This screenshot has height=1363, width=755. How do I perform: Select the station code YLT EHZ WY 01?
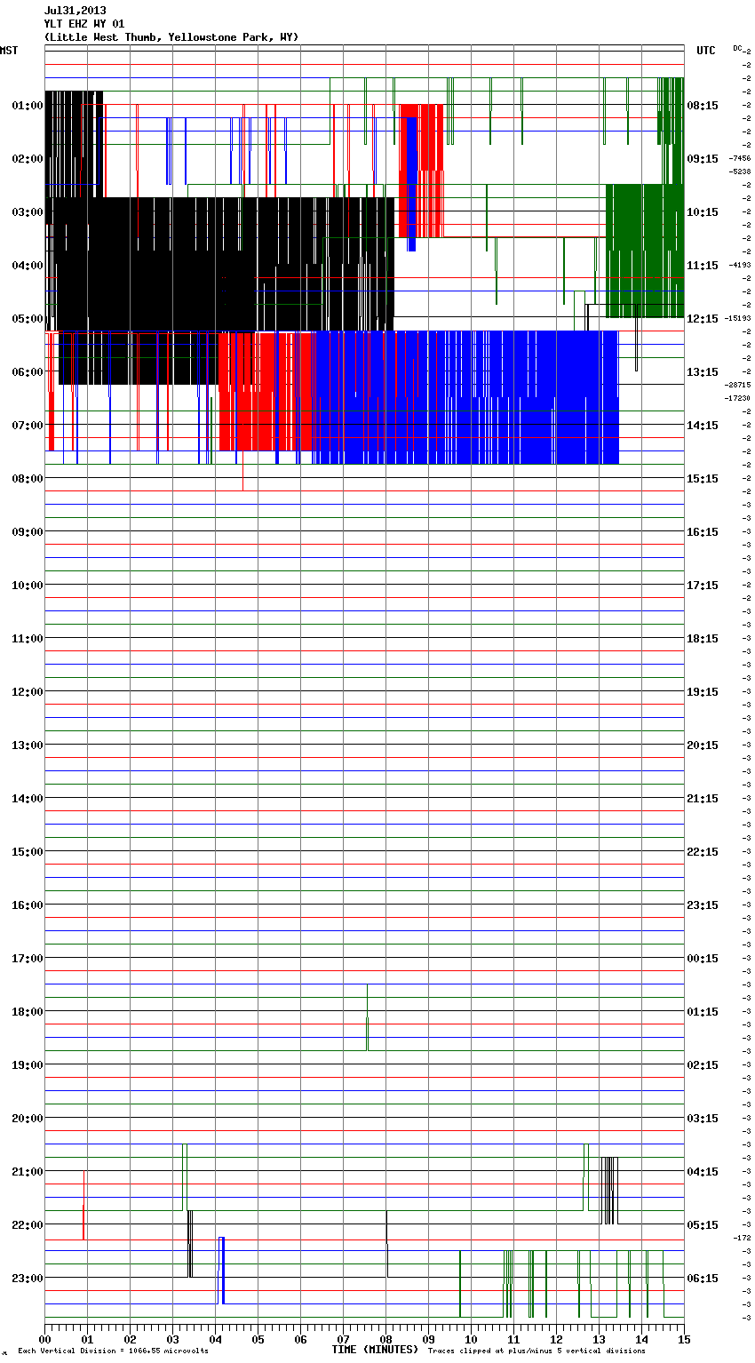[84, 24]
